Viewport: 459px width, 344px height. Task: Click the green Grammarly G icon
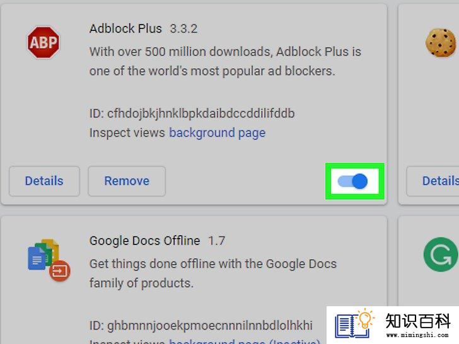click(441, 255)
